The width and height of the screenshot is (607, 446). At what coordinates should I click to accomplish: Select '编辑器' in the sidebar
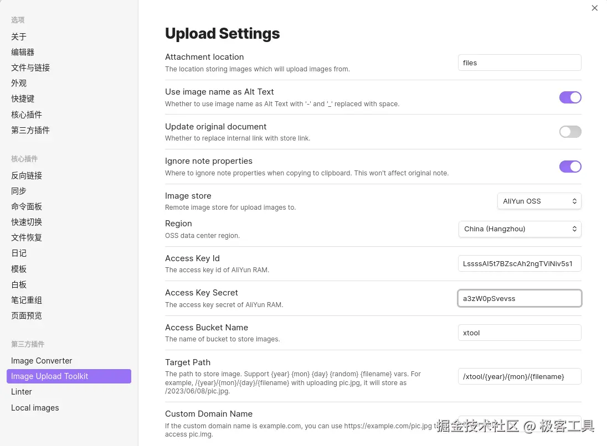click(22, 52)
